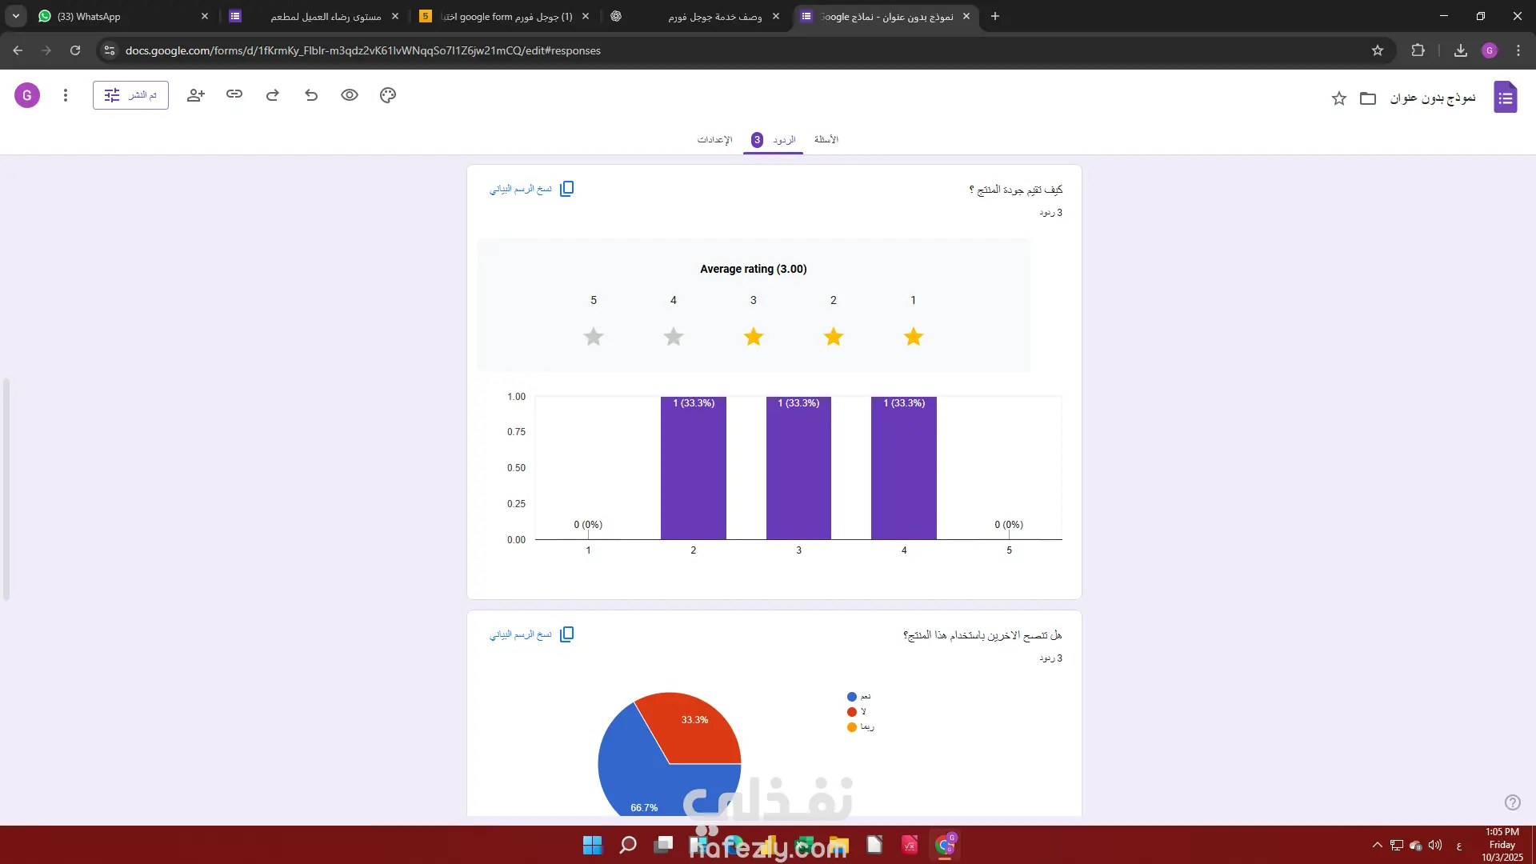Star this form document
Viewport: 1536px width, 864px height.
(x=1339, y=98)
